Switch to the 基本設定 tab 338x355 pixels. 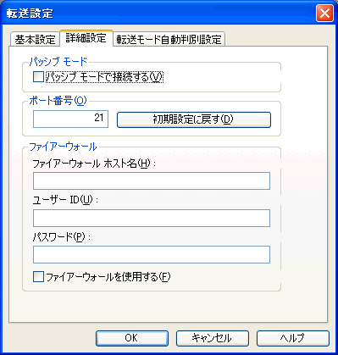(35, 39)
